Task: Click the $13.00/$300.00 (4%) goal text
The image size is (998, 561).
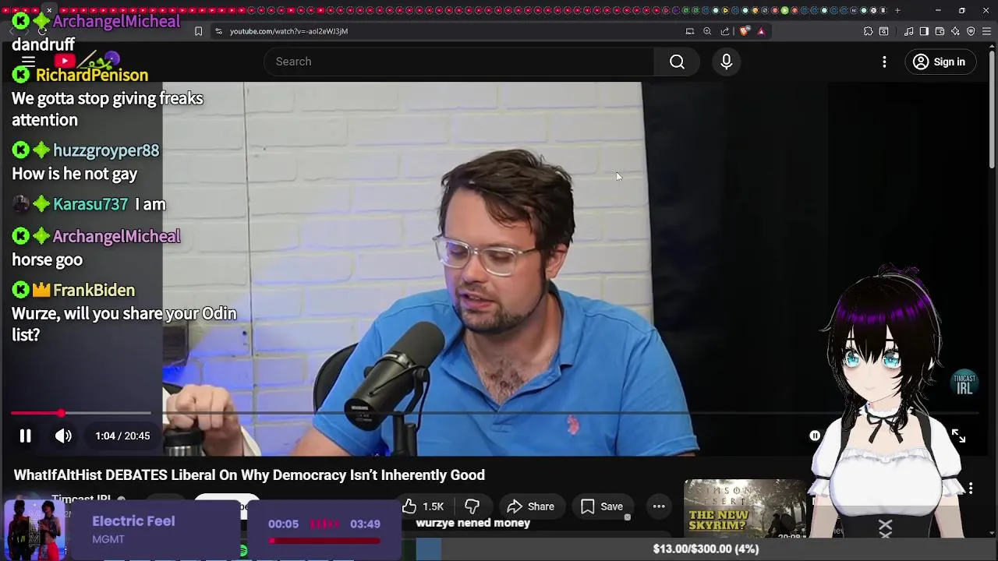Action: pos(706,549)
